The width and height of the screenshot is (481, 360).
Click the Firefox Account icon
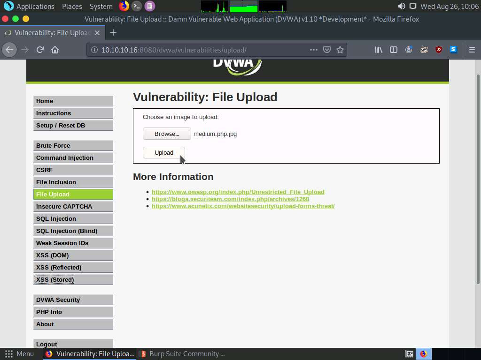point(408,49)
